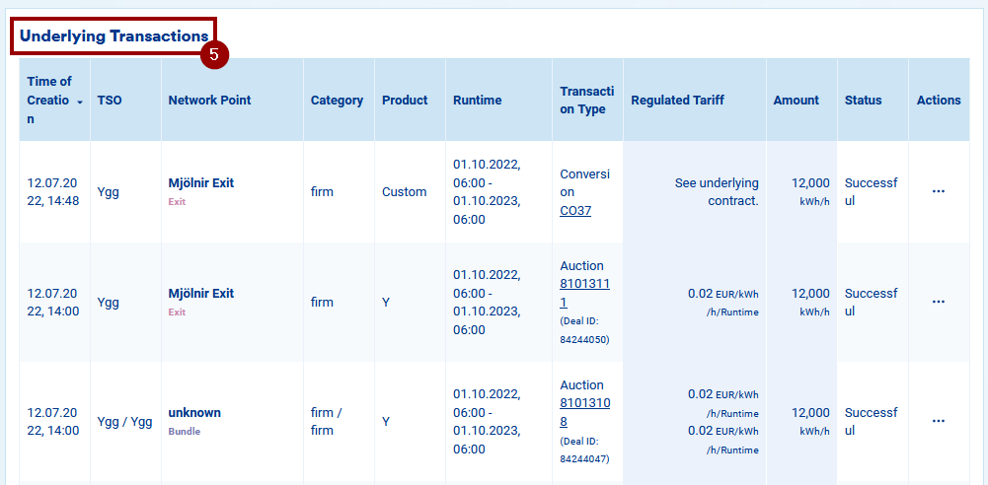Select the Underlying Transactions heading
The image size is (988, 485).
pos(114,35)
